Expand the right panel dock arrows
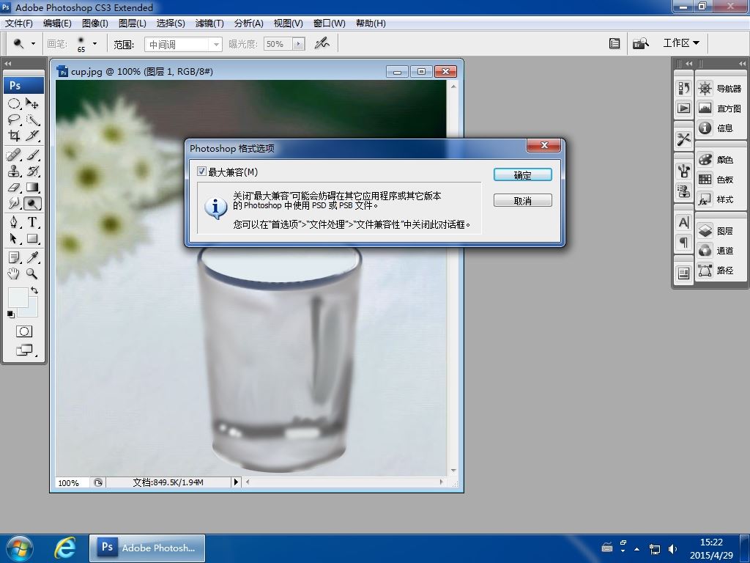This screenshot has height=563, width=750. click(742, 63)
